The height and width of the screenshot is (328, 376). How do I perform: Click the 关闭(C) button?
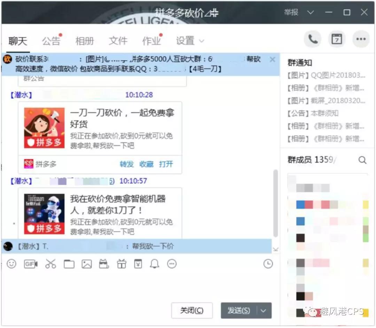pos(192,311)
